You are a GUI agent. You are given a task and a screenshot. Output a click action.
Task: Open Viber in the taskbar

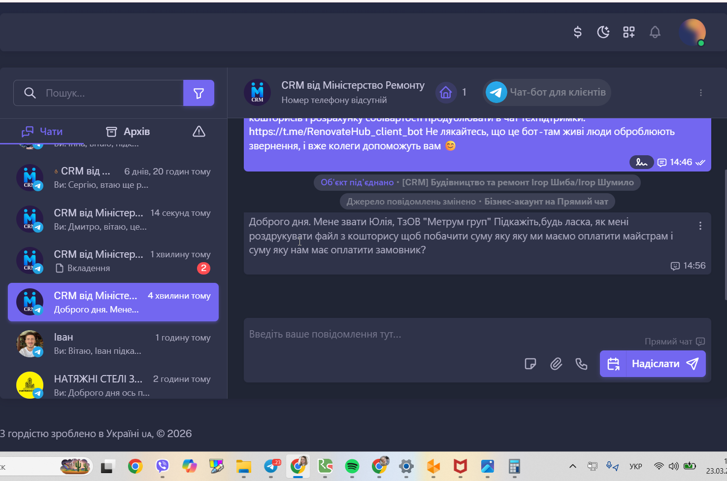coord(162,466)
